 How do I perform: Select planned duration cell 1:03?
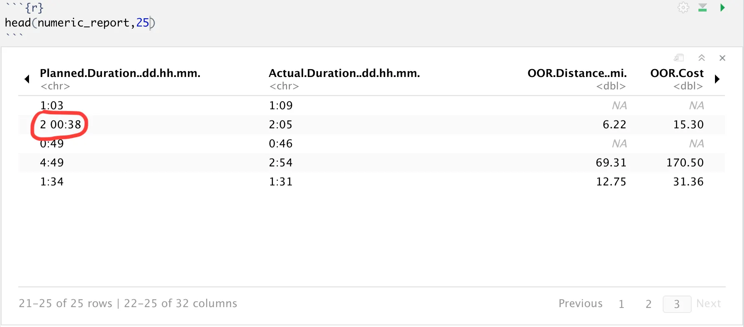tap(52, 106)
